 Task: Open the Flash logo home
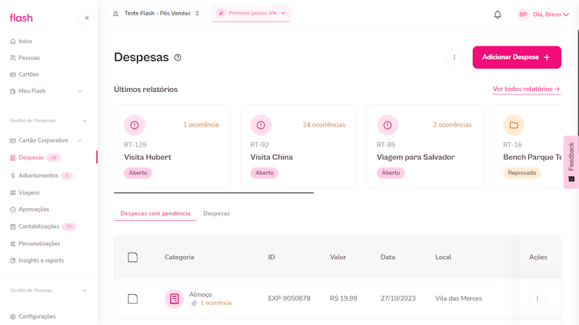click(21, 18)
